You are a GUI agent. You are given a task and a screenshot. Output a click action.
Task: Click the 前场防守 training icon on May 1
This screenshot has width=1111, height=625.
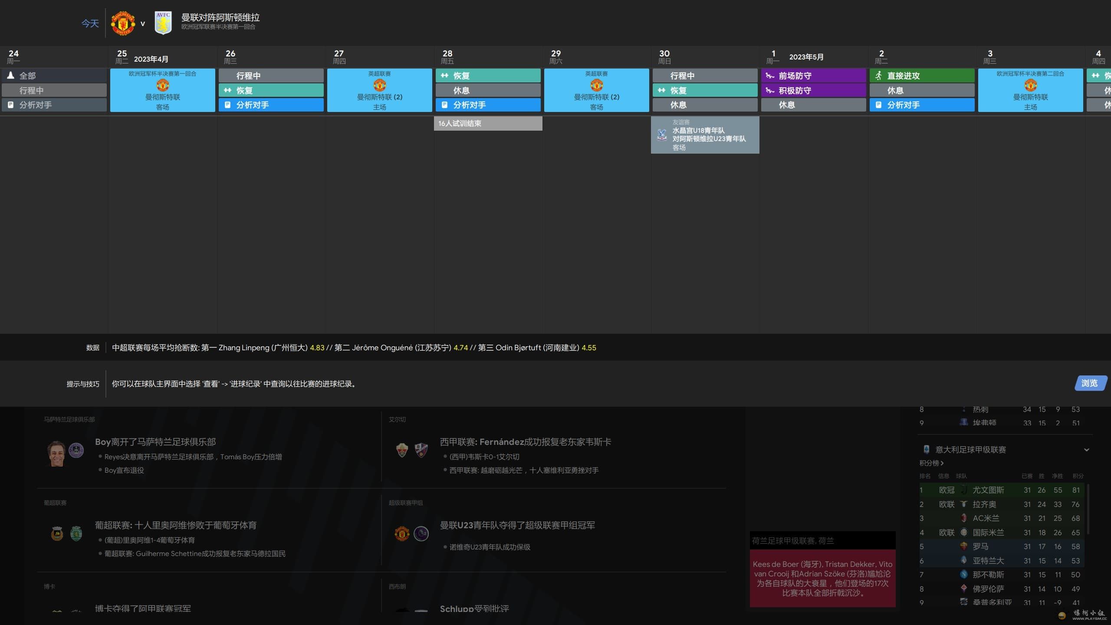[770, 76]
